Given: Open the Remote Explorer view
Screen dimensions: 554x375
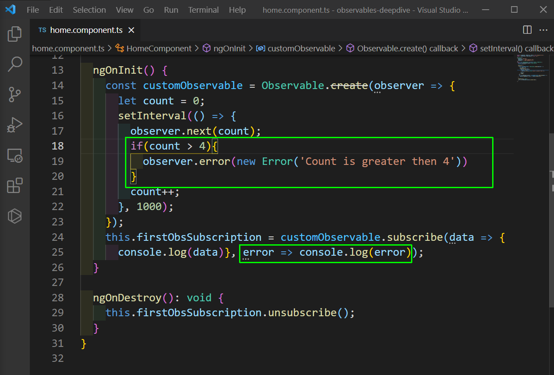Looking at the screenshot, I should [15, 155].
